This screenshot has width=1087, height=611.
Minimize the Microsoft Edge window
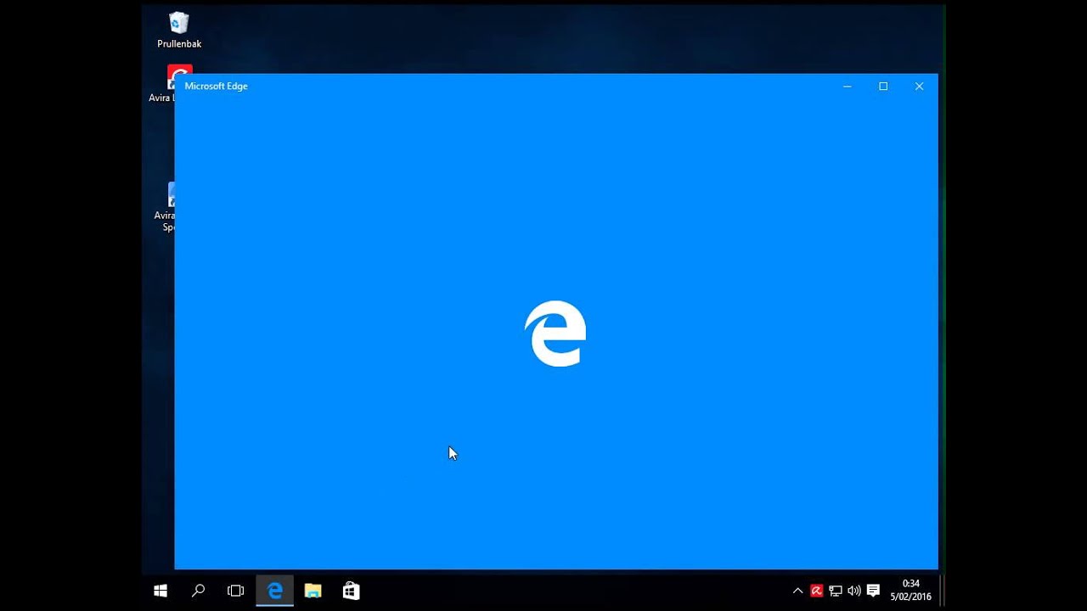(x=847, y=87)
